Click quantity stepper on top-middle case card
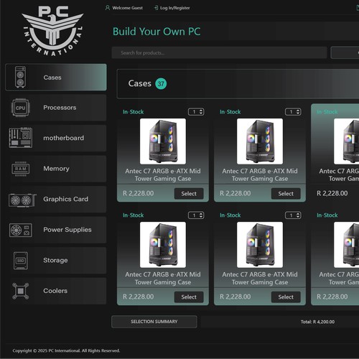 (x=293, y=112)
